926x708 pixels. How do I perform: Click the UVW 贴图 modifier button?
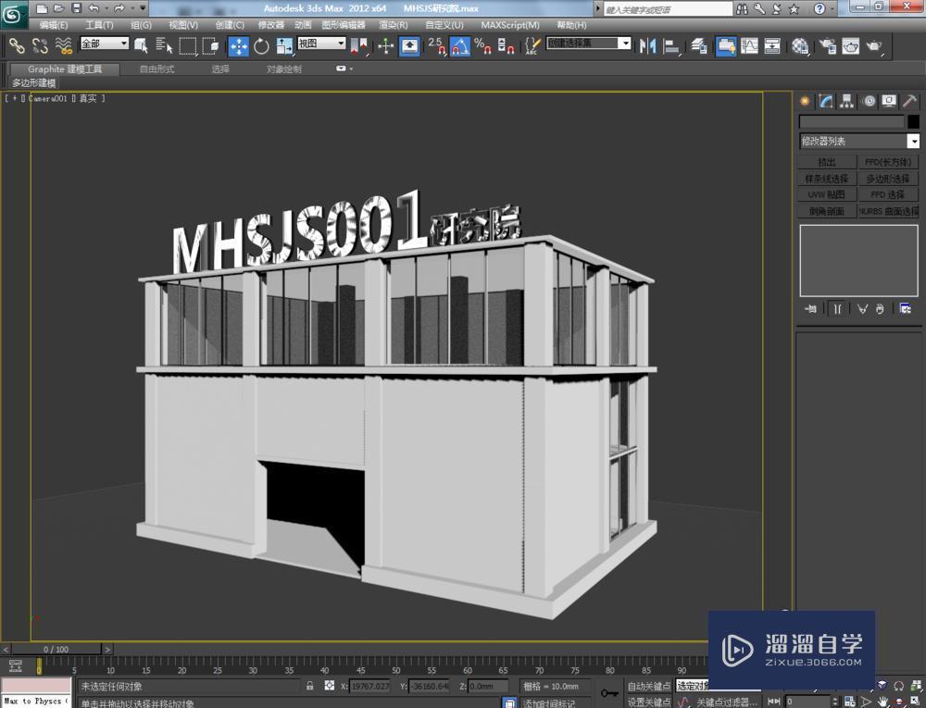(826, 195)
